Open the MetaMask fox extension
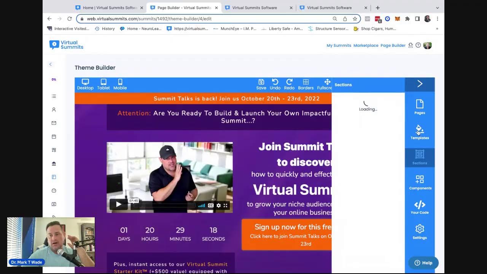Viewport: 487px width, 274px height. (397, 19)
